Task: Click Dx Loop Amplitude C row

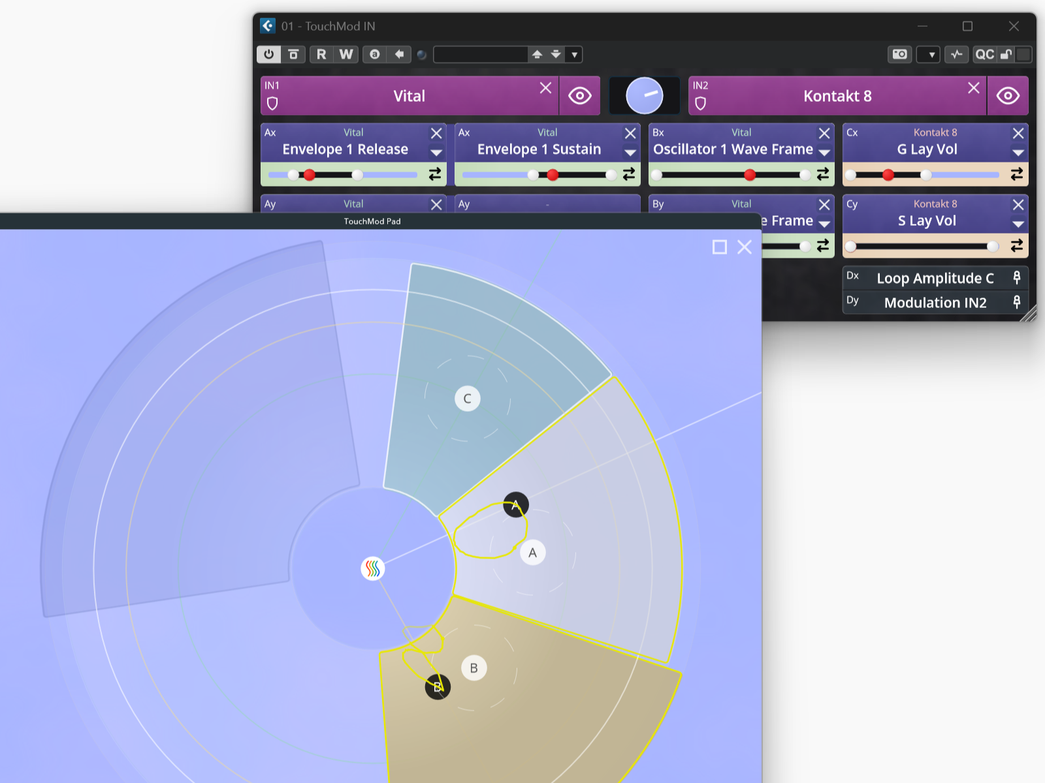Action: pos(935,278)
